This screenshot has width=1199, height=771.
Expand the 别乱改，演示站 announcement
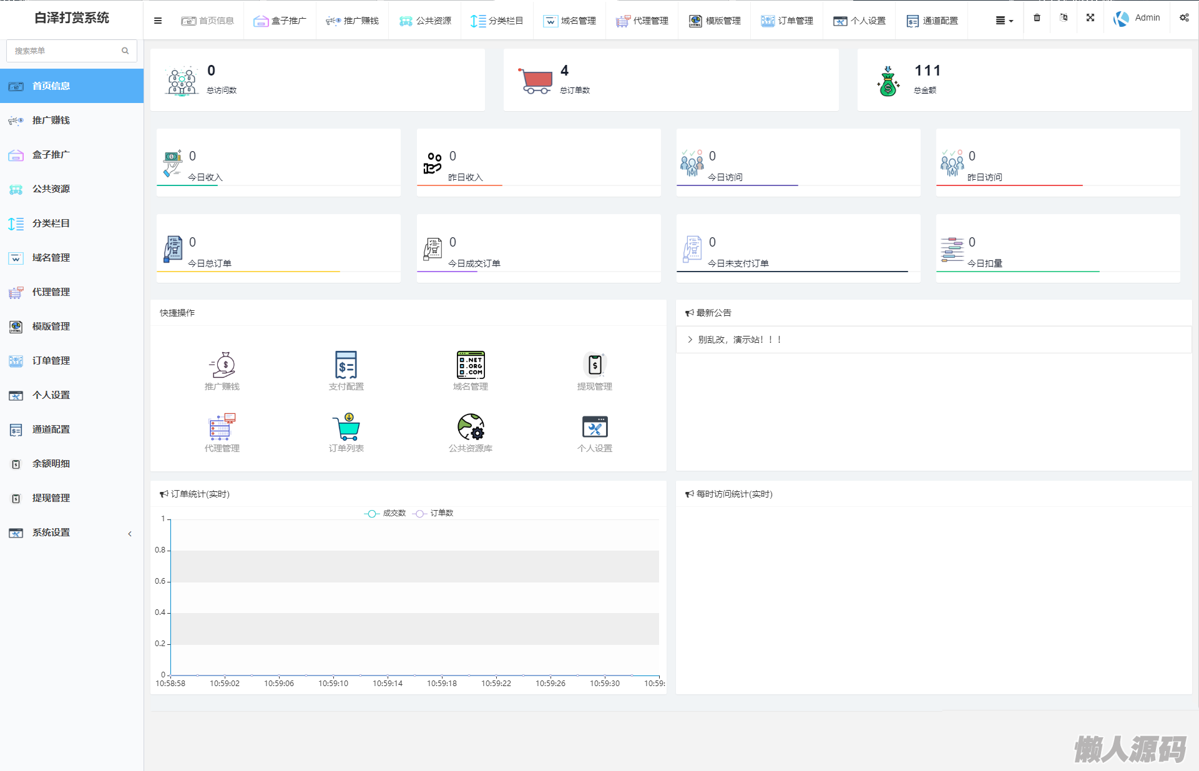pyautogui.click(x=739, y=340)
